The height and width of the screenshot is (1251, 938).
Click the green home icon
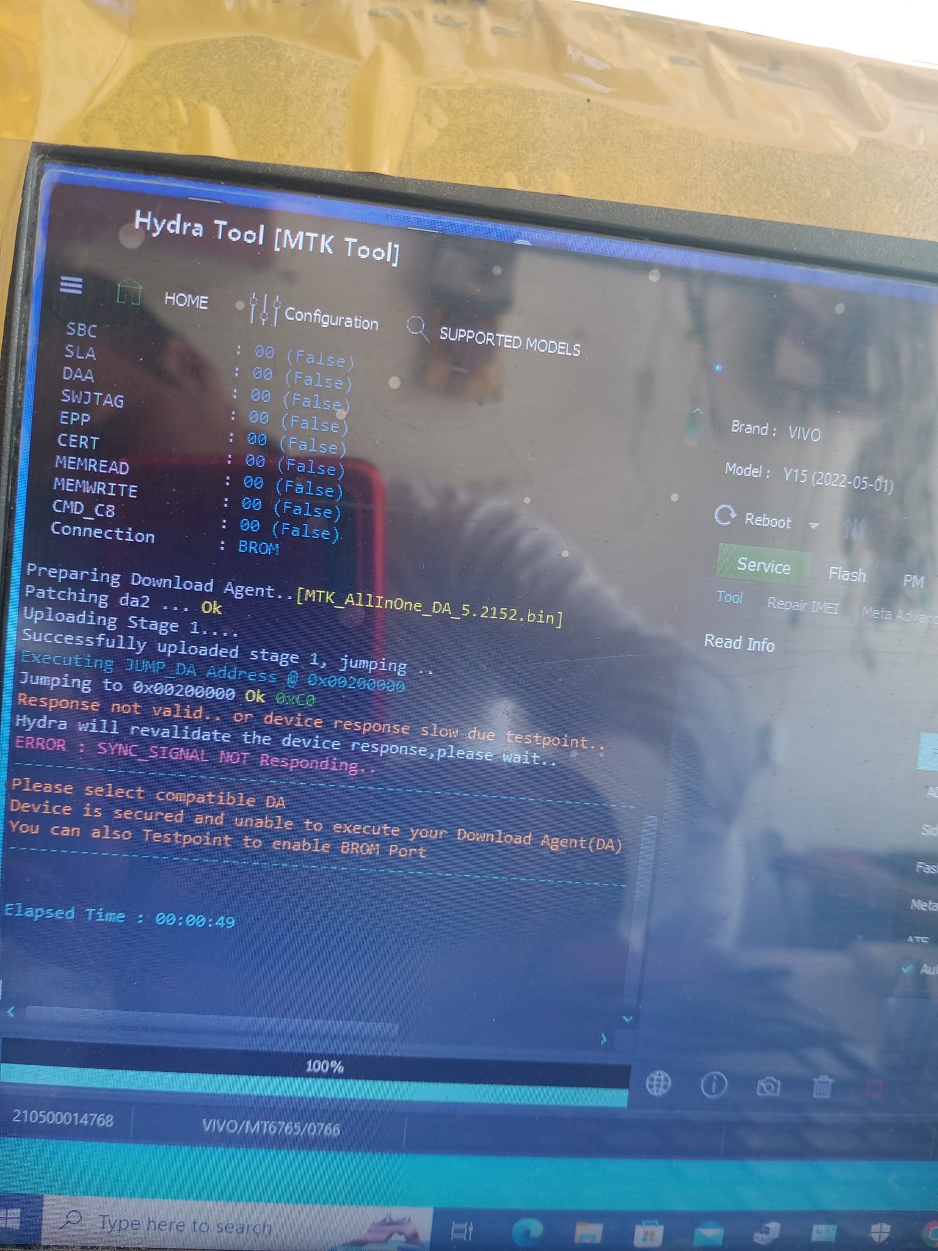(x=129, y=292)
